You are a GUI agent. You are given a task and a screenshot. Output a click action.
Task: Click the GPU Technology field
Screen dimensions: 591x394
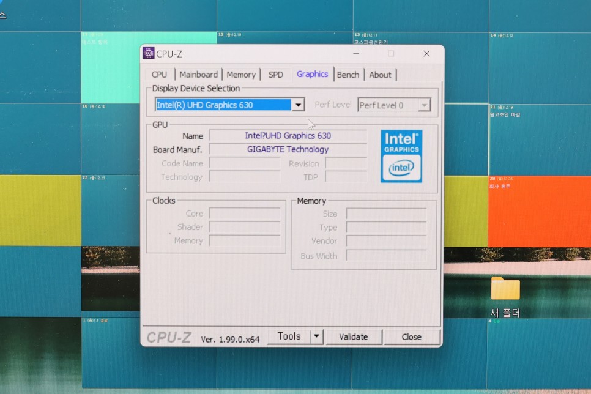tap(245, 177)
